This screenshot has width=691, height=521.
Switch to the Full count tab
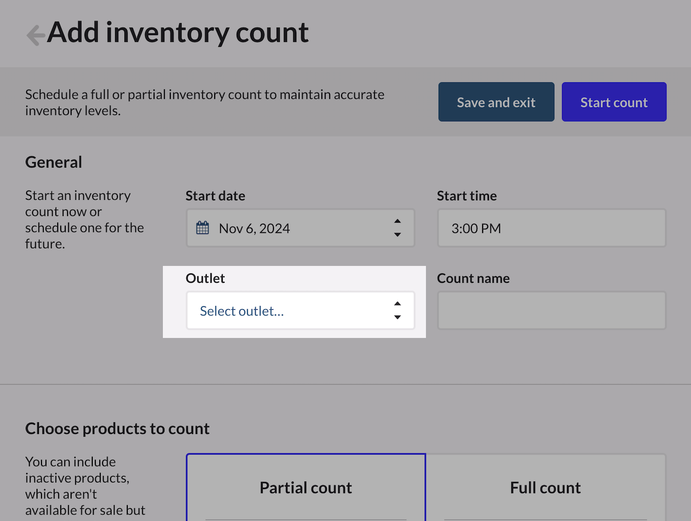click(545, 487)
